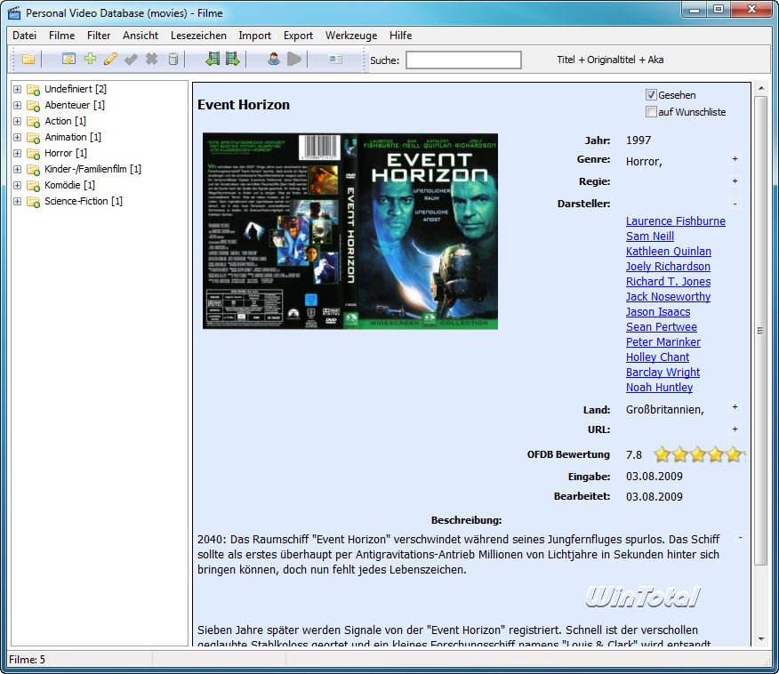
Task: Click the pencil edit movie icon
Action: [x=111, y=59]
